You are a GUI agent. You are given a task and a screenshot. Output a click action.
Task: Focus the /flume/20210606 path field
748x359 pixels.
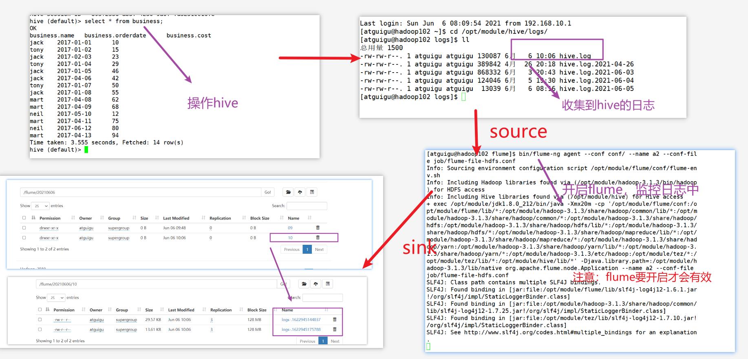(141, 192)
